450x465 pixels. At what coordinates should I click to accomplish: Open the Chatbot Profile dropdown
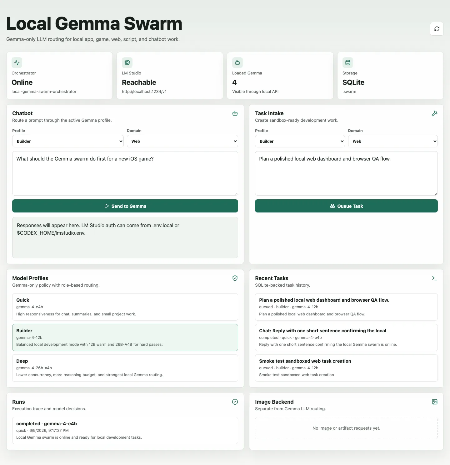[x=68, y=141]
